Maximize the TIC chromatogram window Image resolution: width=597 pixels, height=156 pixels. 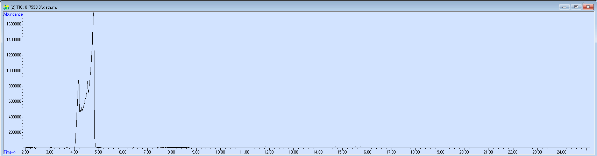[x=576, y=7]
